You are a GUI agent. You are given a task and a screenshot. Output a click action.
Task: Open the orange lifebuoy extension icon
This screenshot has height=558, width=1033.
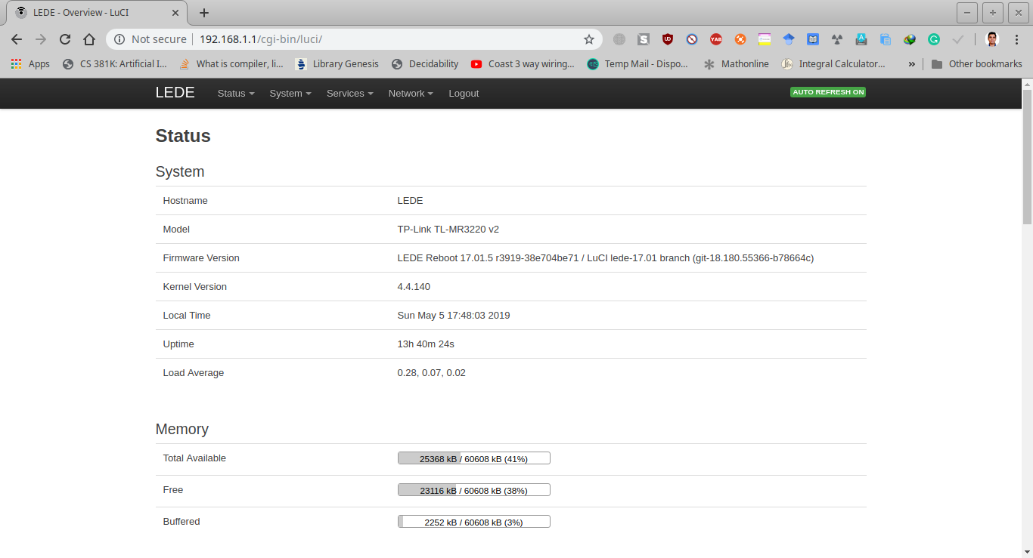[740, 39]
